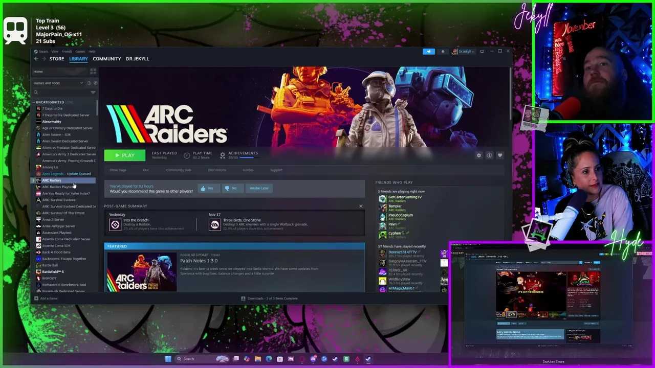The height and width of the screenshot is (368, 655).
Task: Open ARC Raiders manage gear icon
Action: [479, 155]
